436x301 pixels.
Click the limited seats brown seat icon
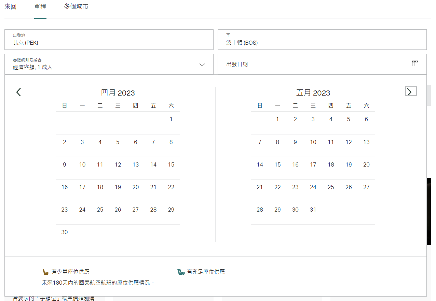(45, 272)
